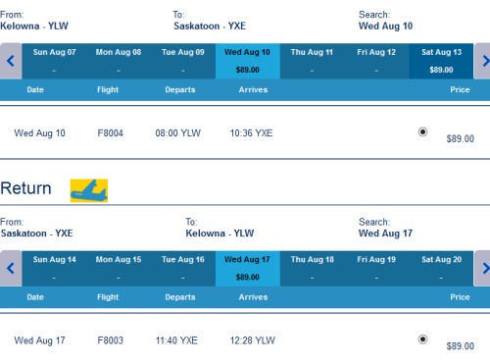Select Thu Aug 18 return date tab
This screenshot has height=363, width=490.
[x=312, y=269]
